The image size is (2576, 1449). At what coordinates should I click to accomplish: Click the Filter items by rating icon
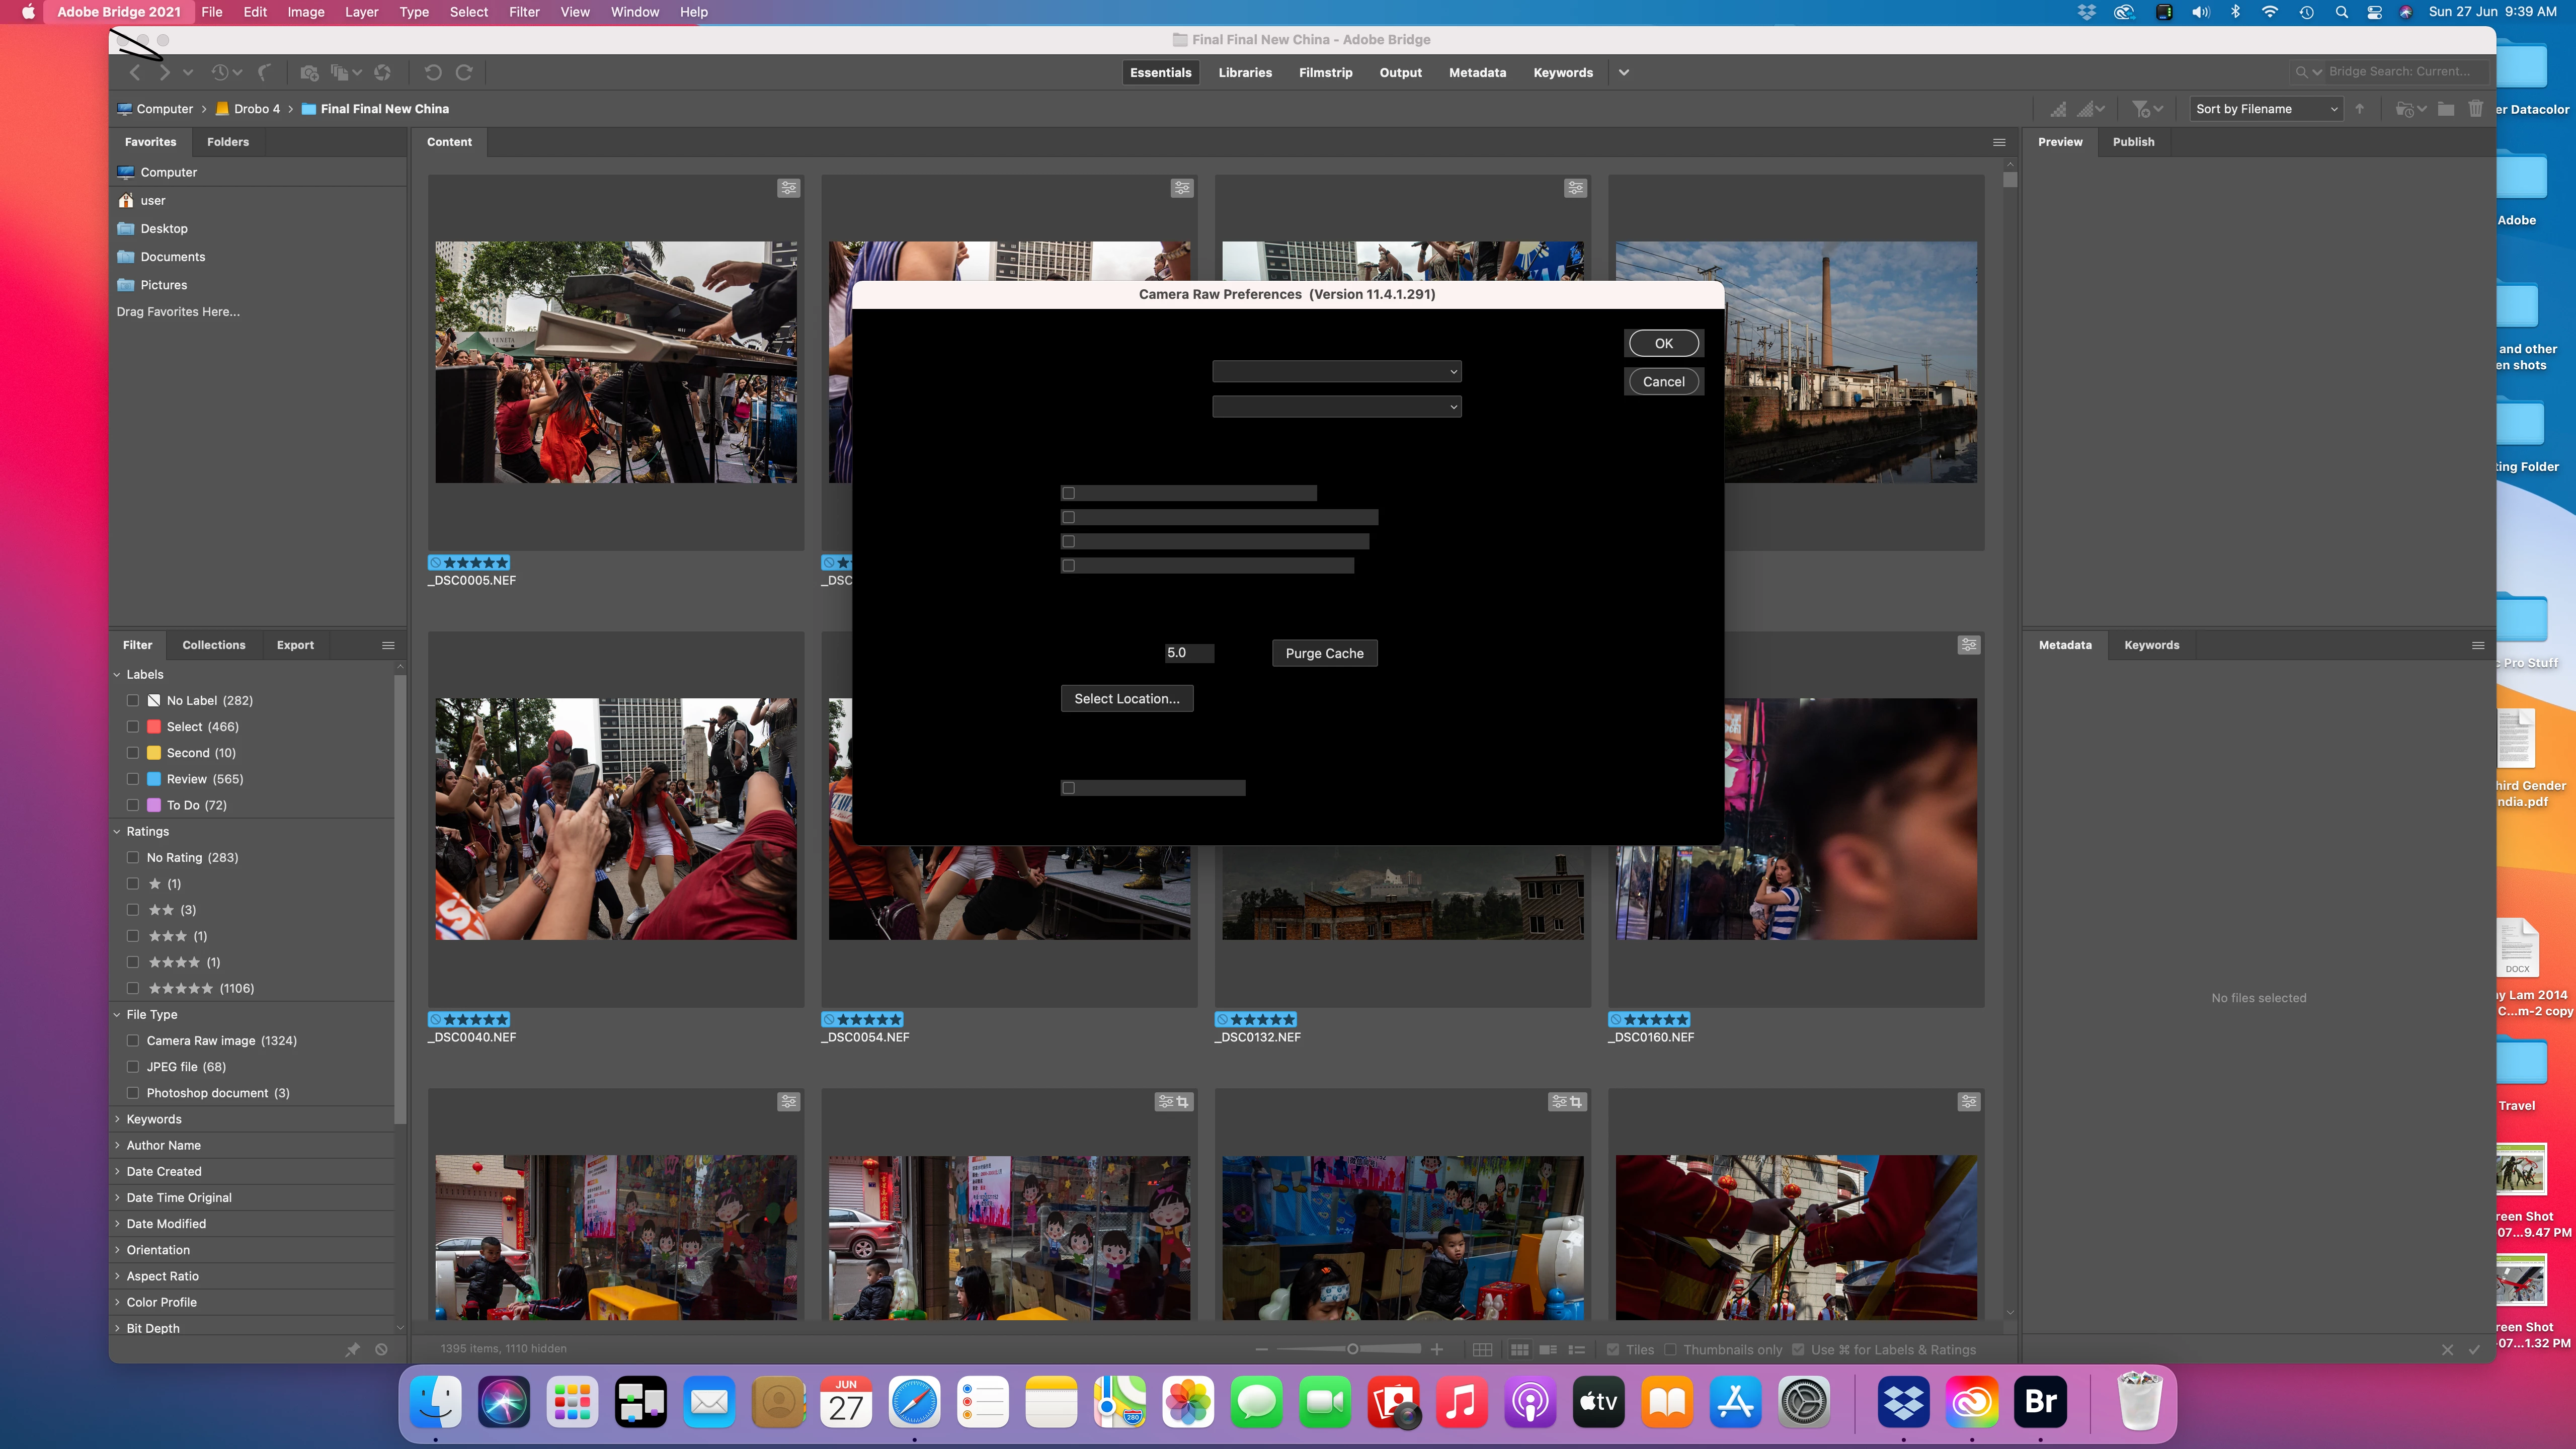click(2140, 109)
